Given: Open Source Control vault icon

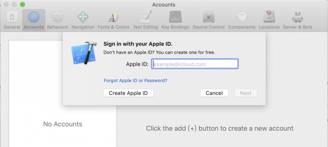Looking at the screenshot, I should (x=209, y=17).
